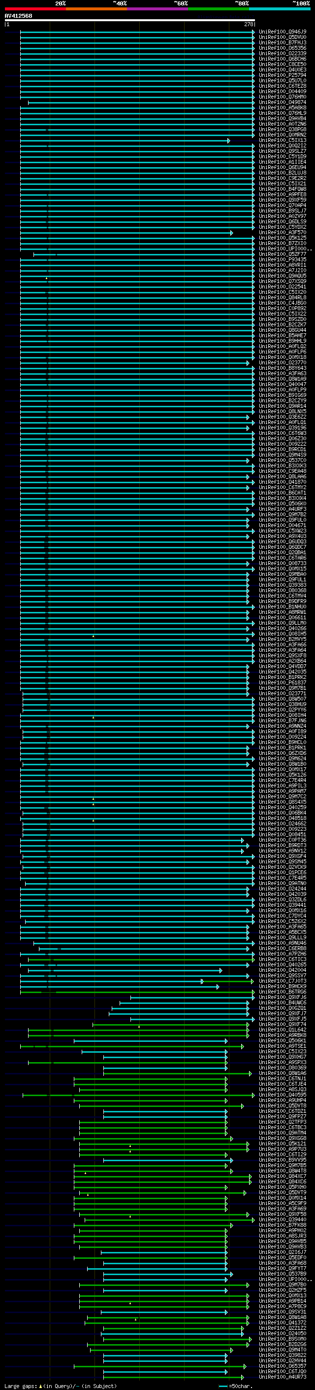Screen dimensions: 315x1390
Task: Select hit label UniRef100_B1NHU0
Action: 283,607
